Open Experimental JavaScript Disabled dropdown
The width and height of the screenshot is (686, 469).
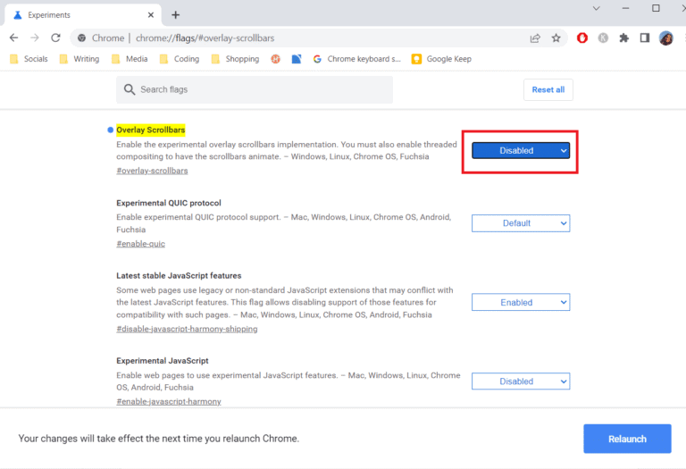520,381
